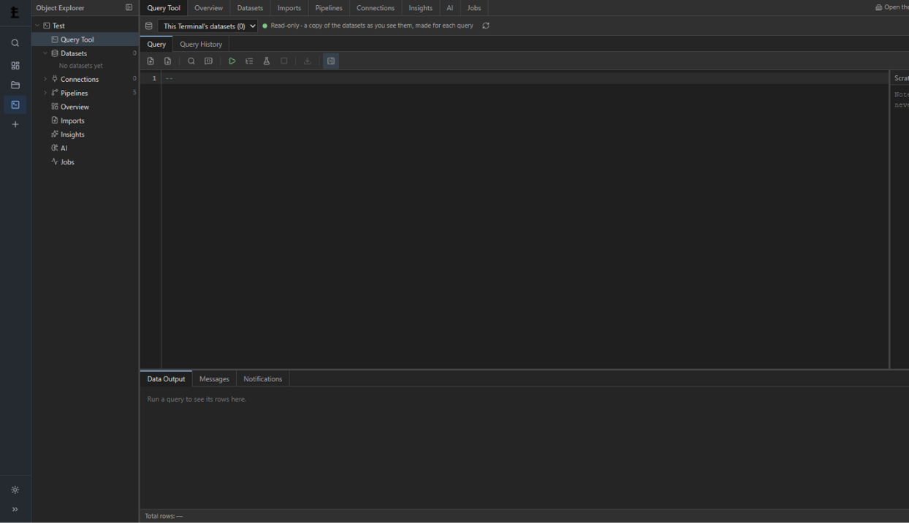Click the database icon beside the datasets dropdown
The width and height of the screenshot is (909, 523).
[x=149, y=26]
